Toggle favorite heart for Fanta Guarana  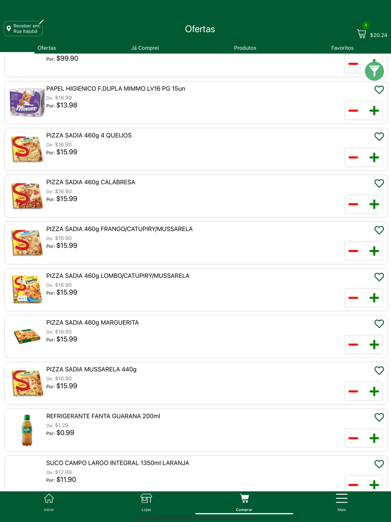click(379, 417)
